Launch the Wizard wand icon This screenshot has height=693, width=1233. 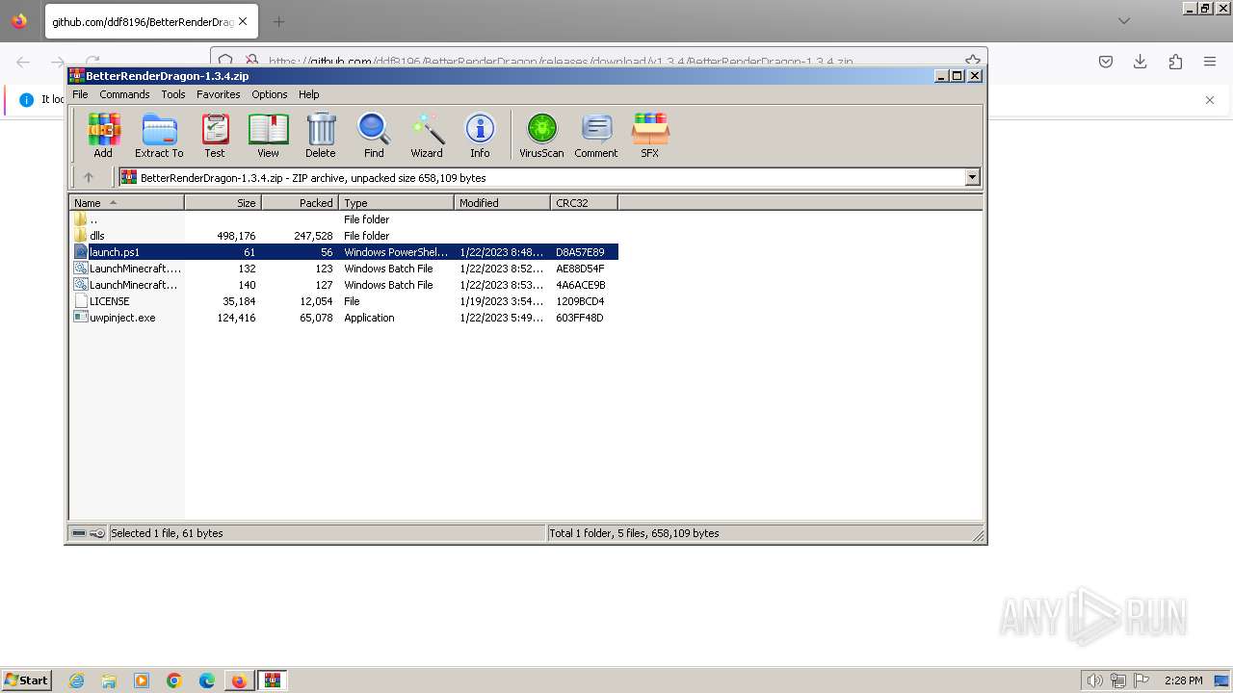427,135
